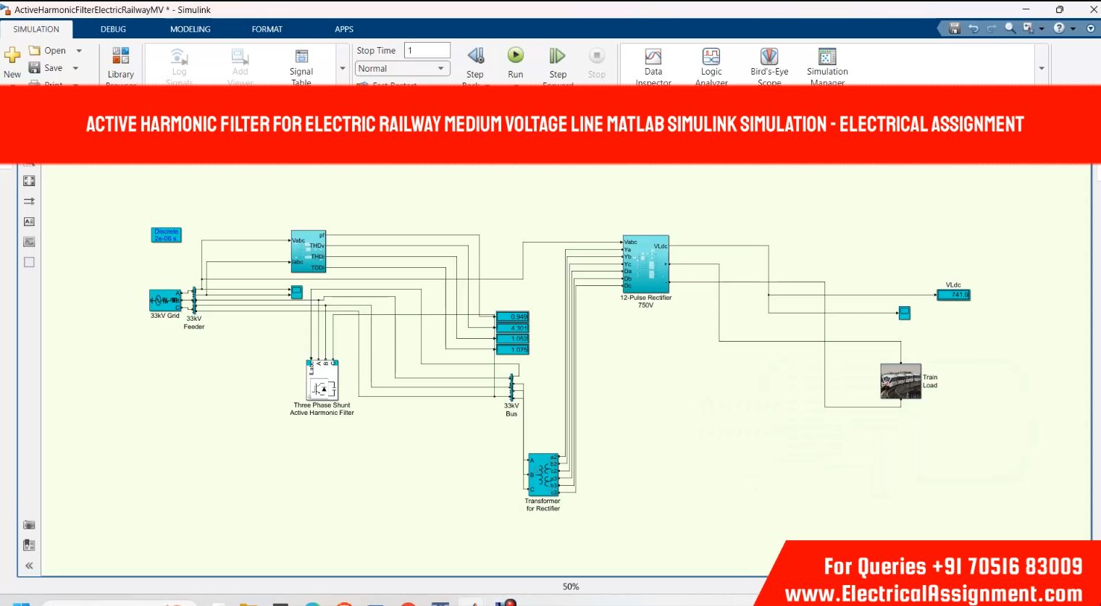Select the Discrete powergui block
This screenshot has height=606, width=1101.
(167, 235)
